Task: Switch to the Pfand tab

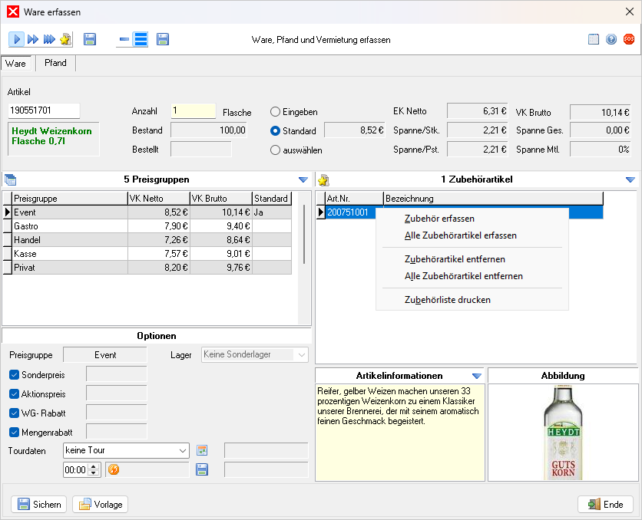Action: tap(55, 64)
